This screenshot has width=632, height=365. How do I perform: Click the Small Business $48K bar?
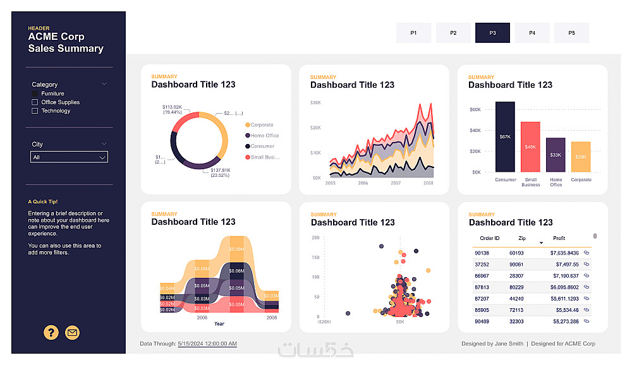[x=530, y=147]
